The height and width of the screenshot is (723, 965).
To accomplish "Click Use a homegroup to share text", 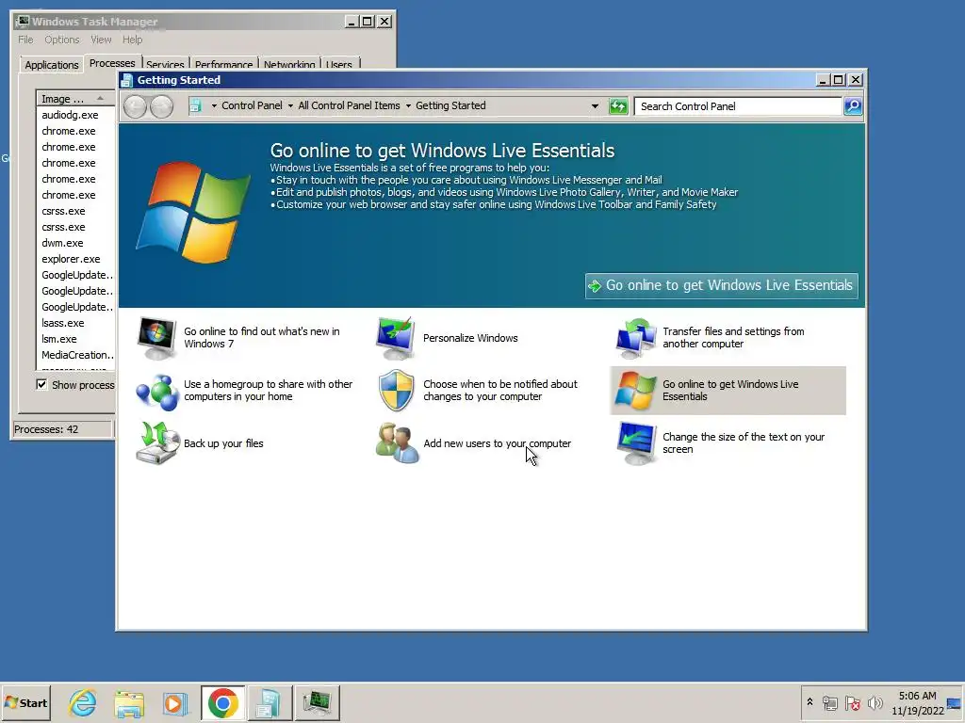I will pyautogui.click(x=269, y=391).
